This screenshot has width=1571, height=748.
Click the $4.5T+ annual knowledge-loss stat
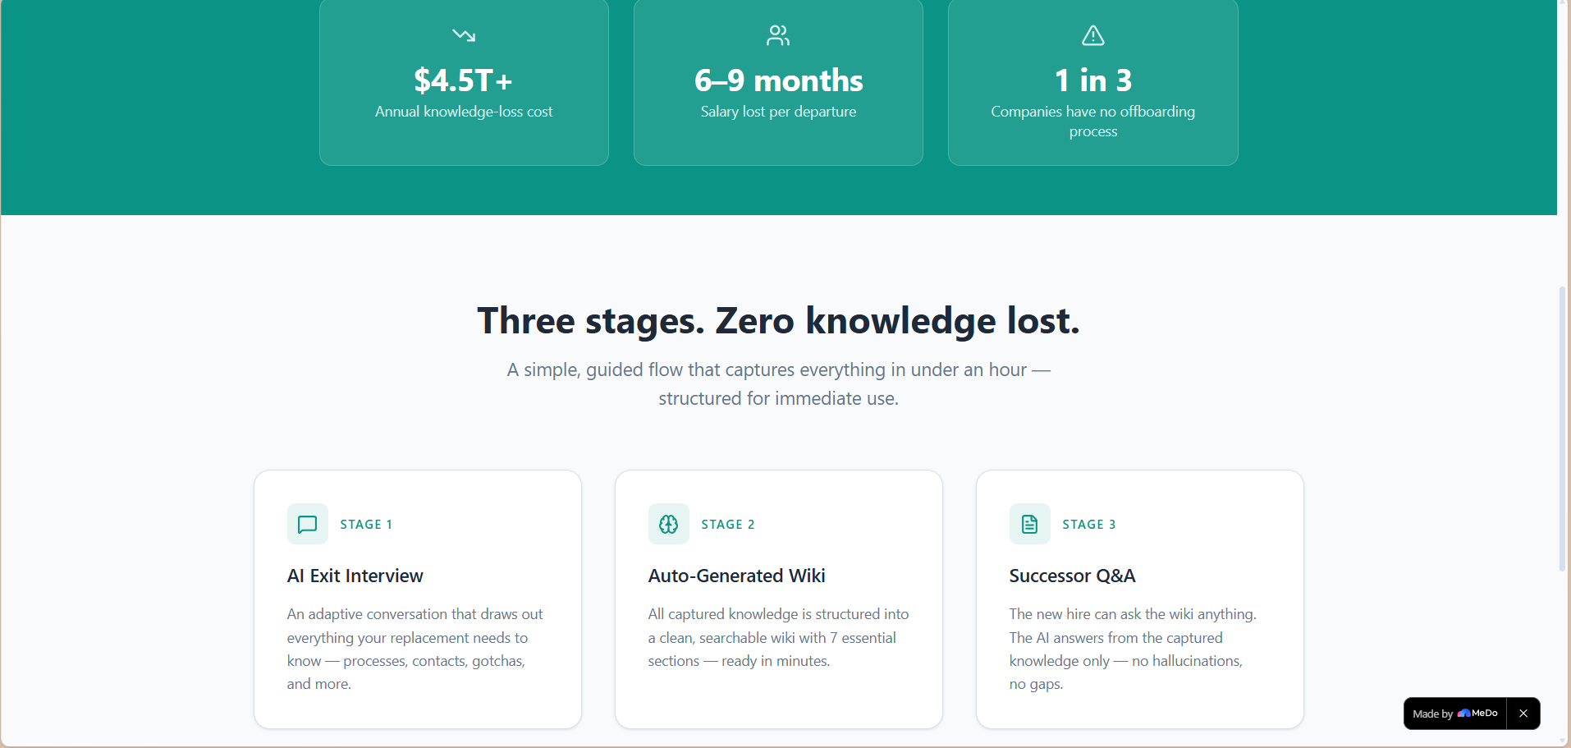(x=464, y=80)
